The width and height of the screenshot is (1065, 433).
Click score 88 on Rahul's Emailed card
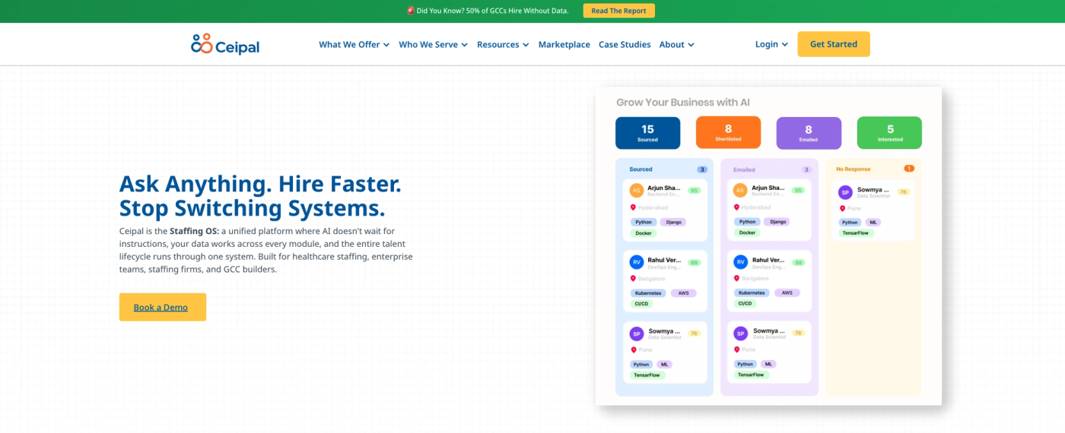798,262
